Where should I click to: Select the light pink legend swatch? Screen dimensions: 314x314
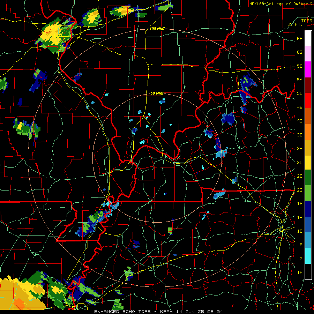(308, 54)
